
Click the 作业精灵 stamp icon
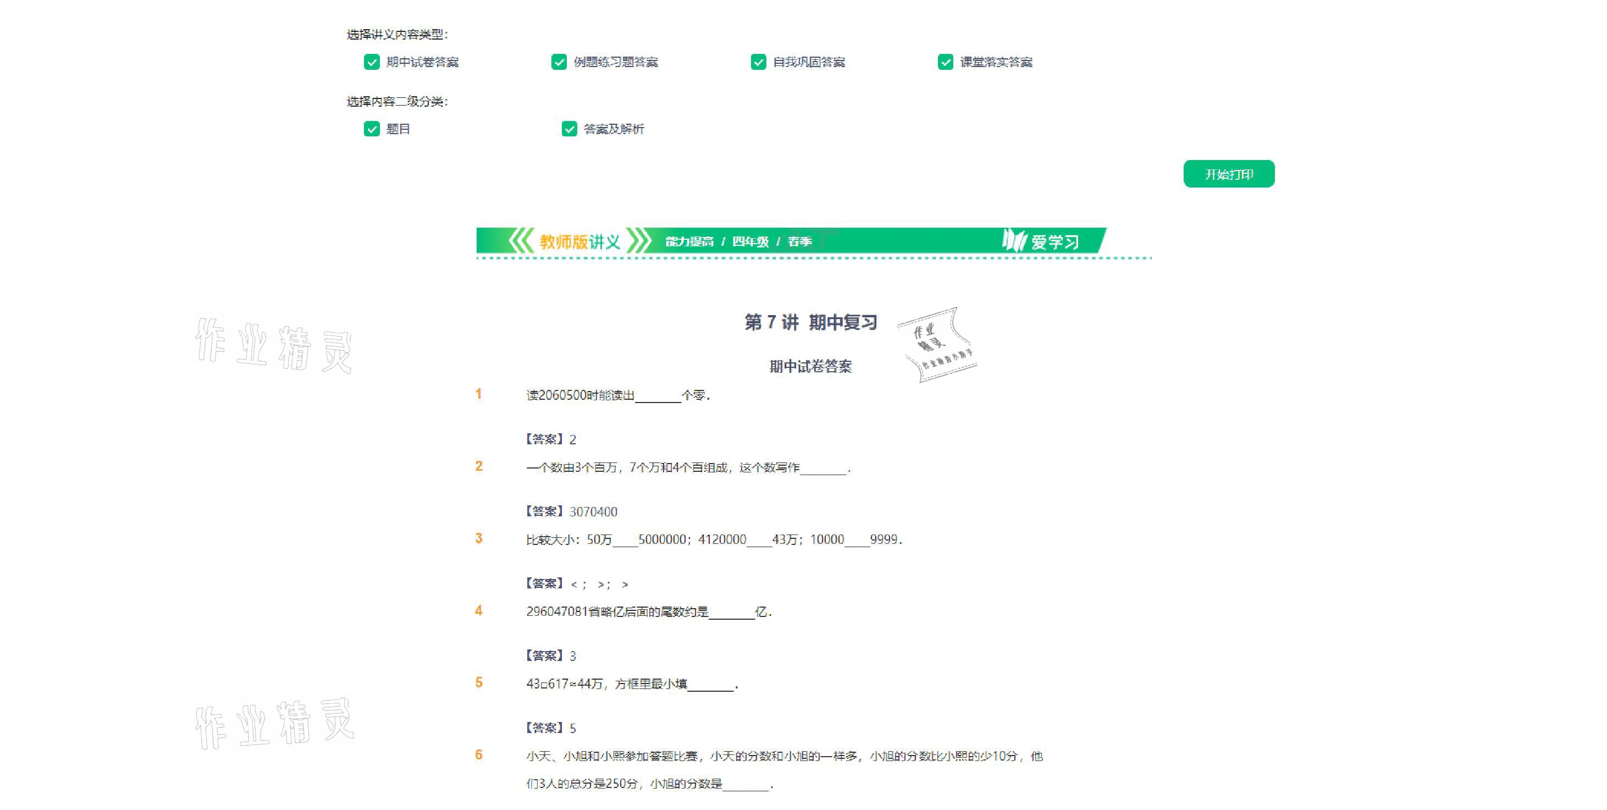936,344
